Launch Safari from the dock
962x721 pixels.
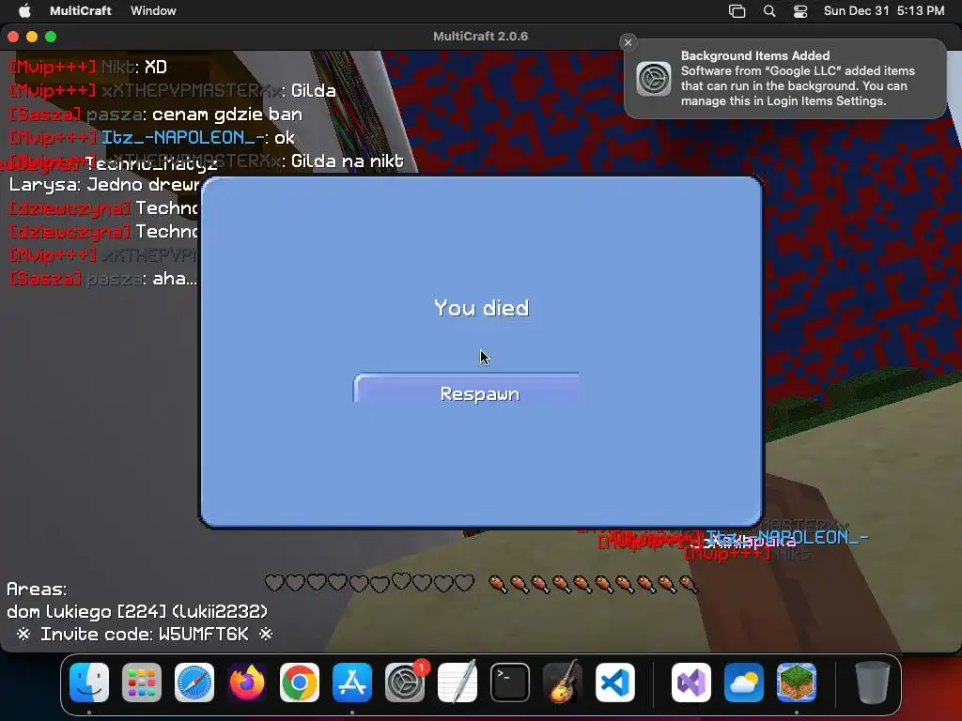click(x=194, y=683)
